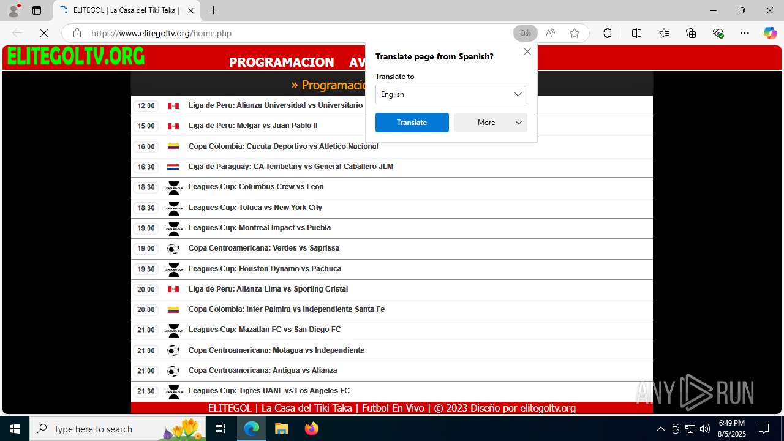Expand the More options dropdown
The height and width of the screenshot is (441, 784).
[491, 123]
